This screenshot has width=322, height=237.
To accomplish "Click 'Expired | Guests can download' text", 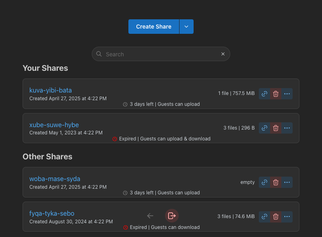I will (x=165, y=227).
